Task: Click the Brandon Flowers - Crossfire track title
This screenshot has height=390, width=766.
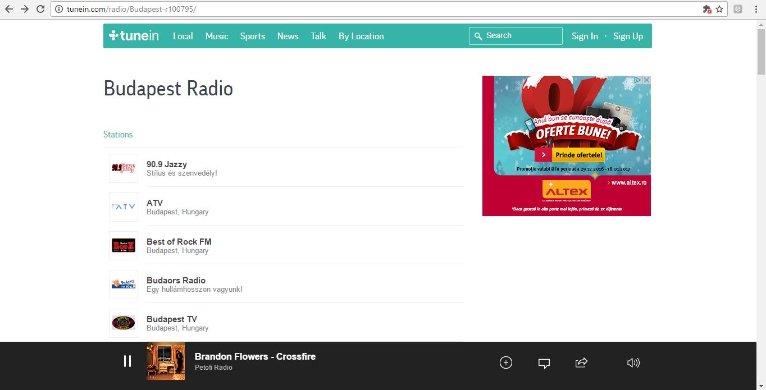Action: 255,356
